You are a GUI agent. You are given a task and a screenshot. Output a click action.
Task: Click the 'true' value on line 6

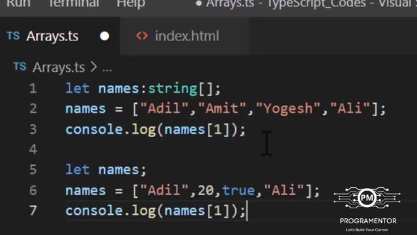tap(238, 191)
